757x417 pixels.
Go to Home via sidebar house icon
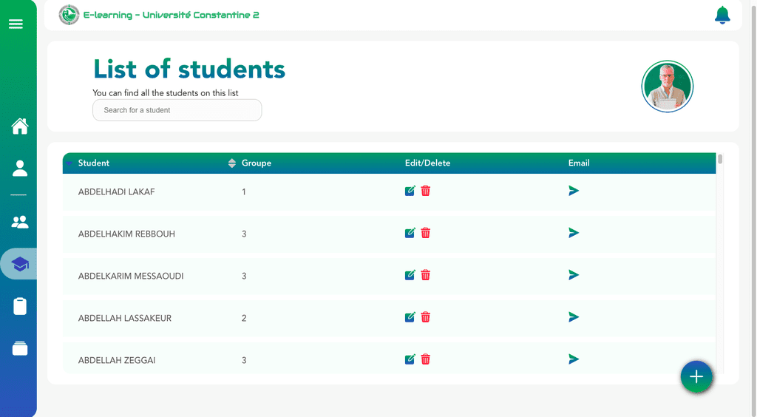[20, 126]
